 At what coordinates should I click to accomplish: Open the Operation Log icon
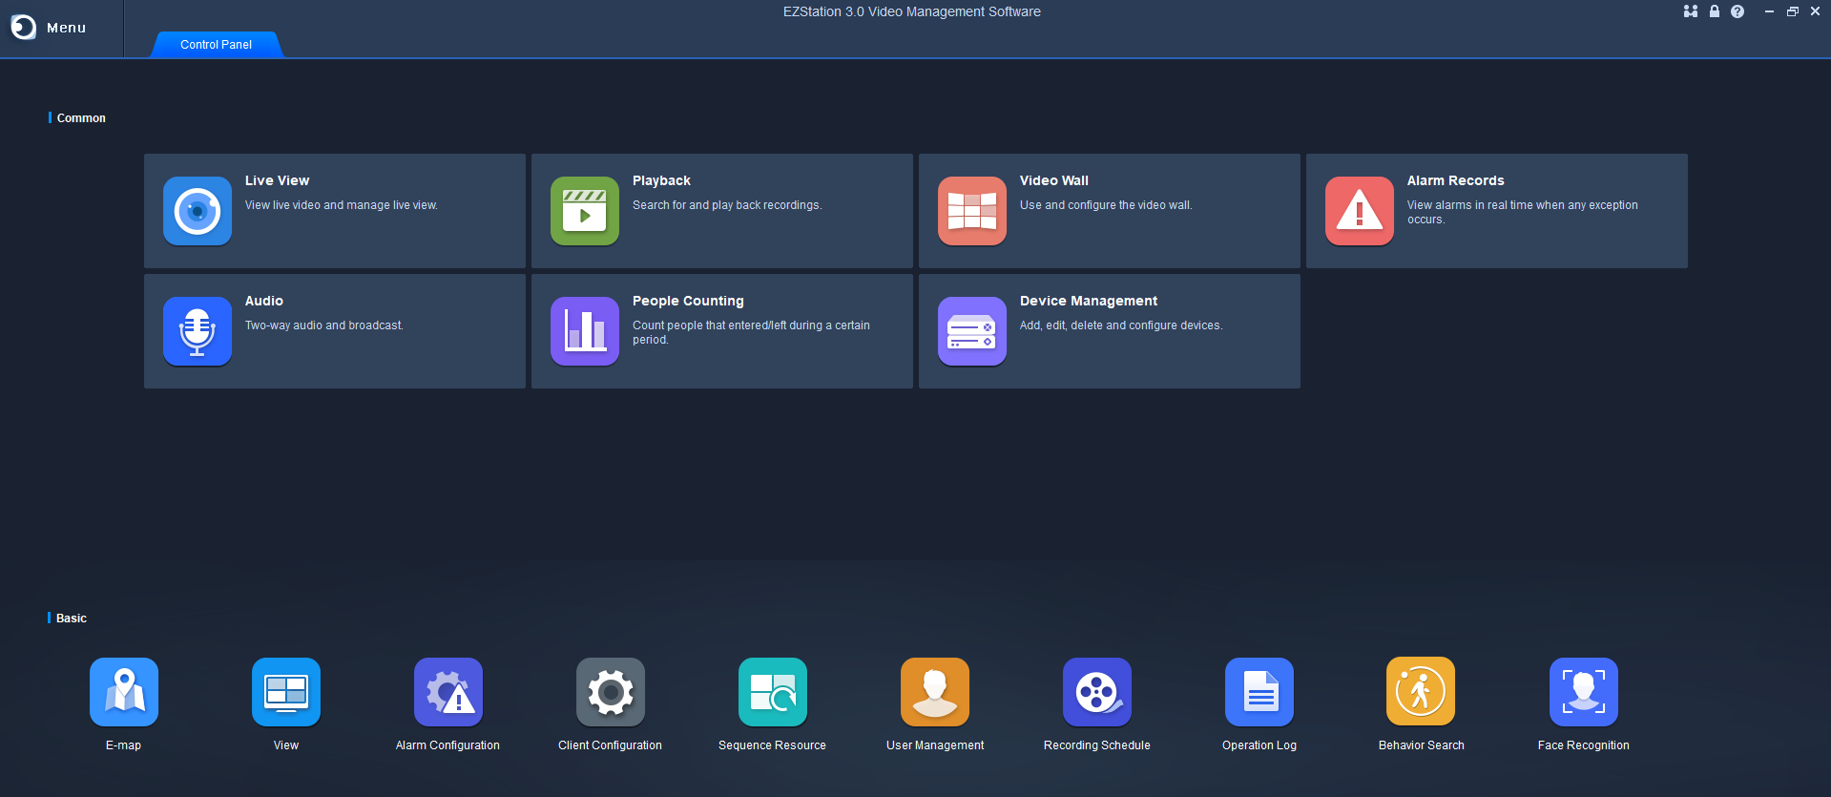1259,692
